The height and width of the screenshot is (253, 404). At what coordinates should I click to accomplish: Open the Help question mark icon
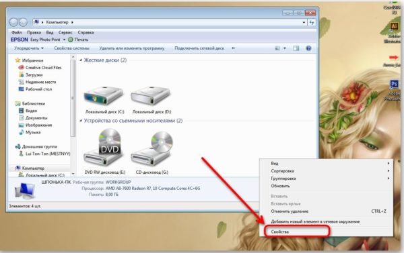[x=308, y=48]
